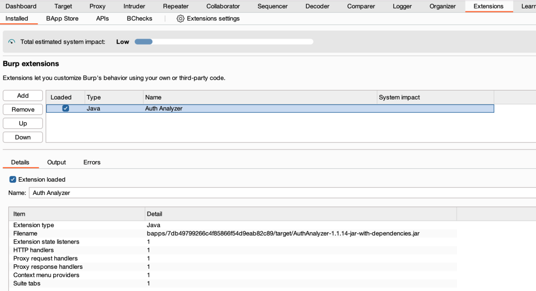Switch to the Target tab
The height and width of the screenshot is (291, 536).
tap(63, 6)
